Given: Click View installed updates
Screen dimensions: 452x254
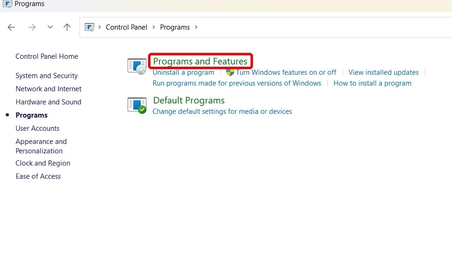Looking at the screenshot, I should [x=383, y=72].
